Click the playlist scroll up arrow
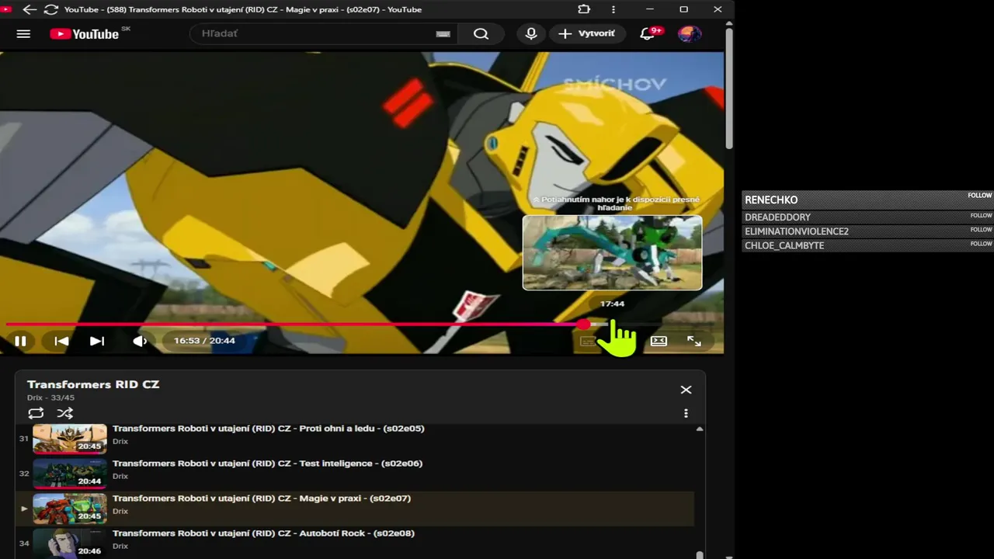Viewport: 994px width, 559px height. click(x=700, y=429)
